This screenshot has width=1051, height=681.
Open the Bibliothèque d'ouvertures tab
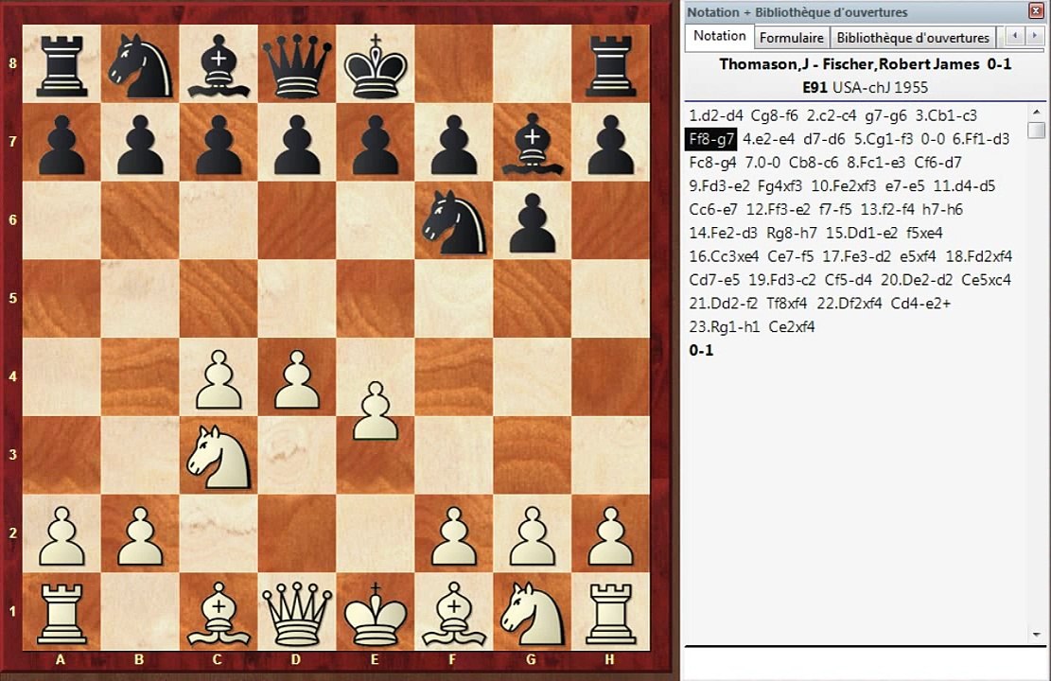(x=913, y=38)
